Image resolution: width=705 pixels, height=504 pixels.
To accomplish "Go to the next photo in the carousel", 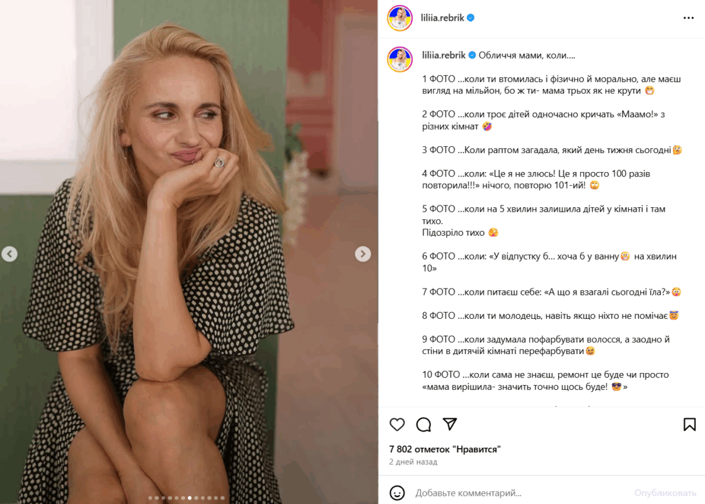I will (363, 254).
